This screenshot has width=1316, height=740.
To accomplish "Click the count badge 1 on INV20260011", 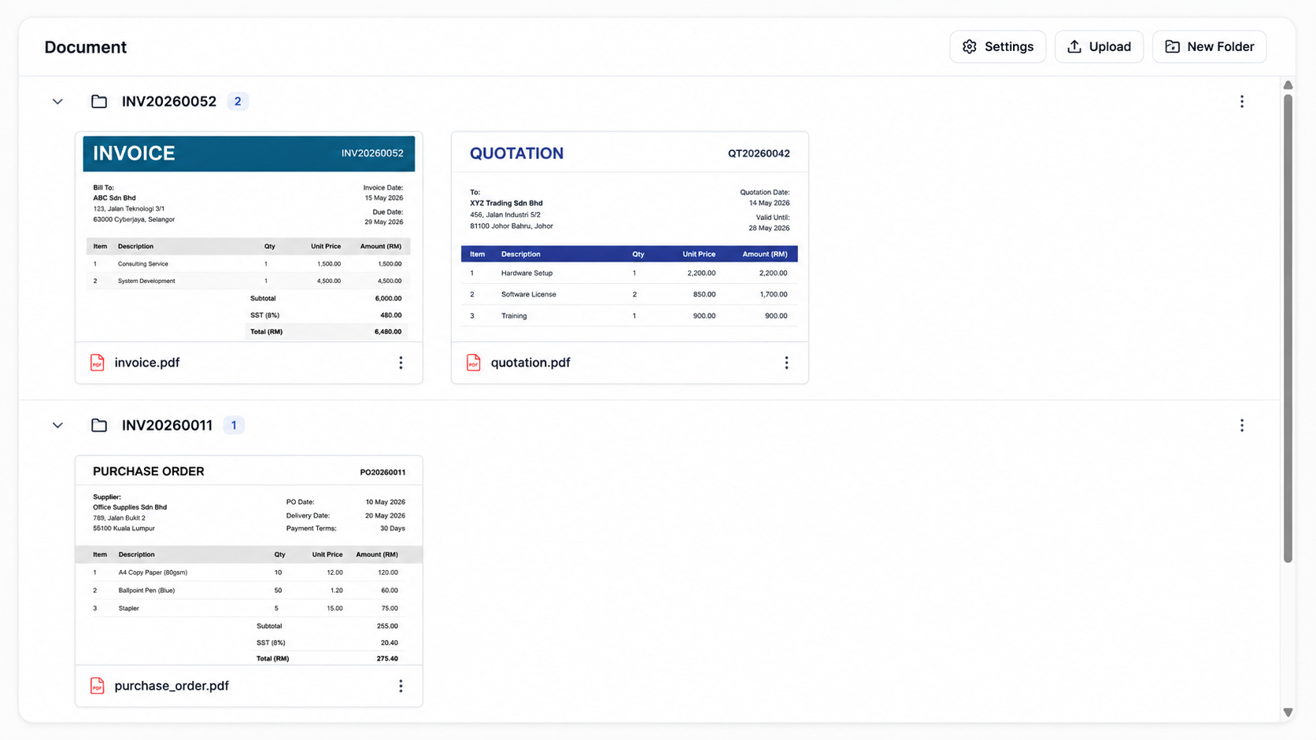I will coord(234,425).
